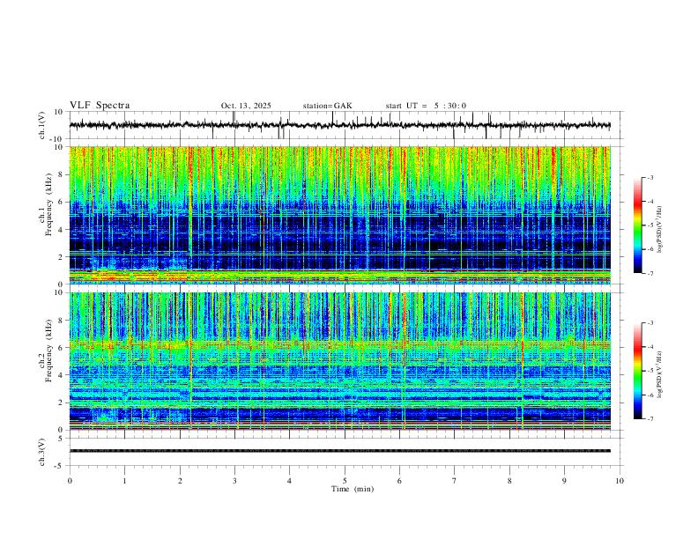This screenshot has width=698, height=539.
Task: Click the 'start UT = 5:30:0' text
Action: (426, 106)
